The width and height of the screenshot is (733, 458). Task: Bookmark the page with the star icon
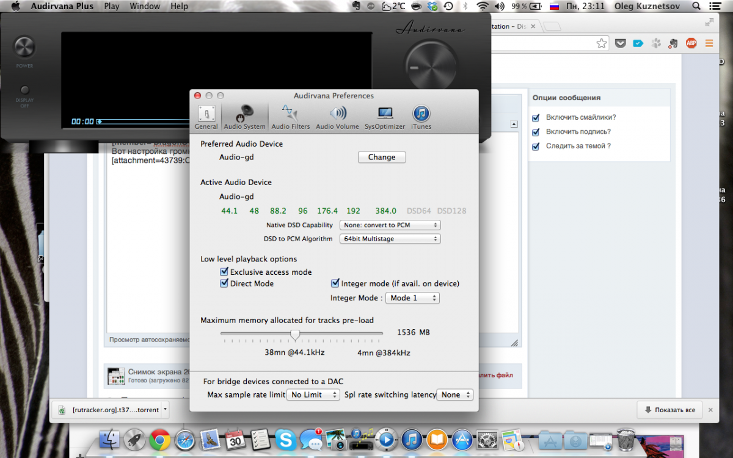[x=602, y=43]
